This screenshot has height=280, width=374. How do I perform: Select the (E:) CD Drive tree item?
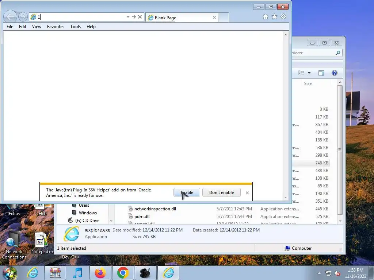click(x=87, y=221)
